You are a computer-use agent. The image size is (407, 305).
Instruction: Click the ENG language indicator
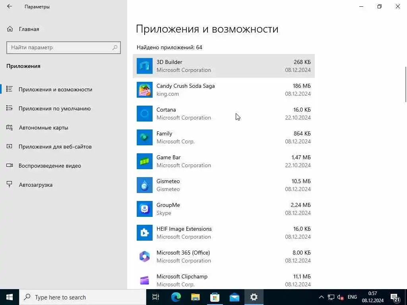click(352, 297)
